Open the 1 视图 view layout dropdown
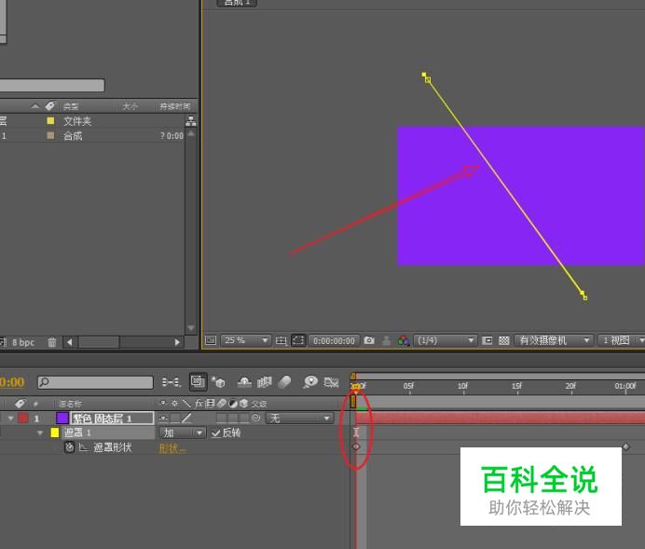645x549 pixels. 621,340
